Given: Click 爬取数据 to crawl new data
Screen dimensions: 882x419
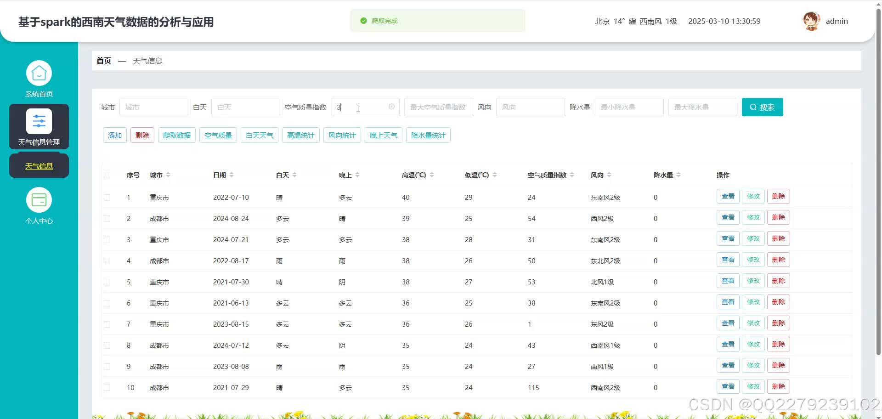Looking at the screenshot, I should click(x=176, y=135).
